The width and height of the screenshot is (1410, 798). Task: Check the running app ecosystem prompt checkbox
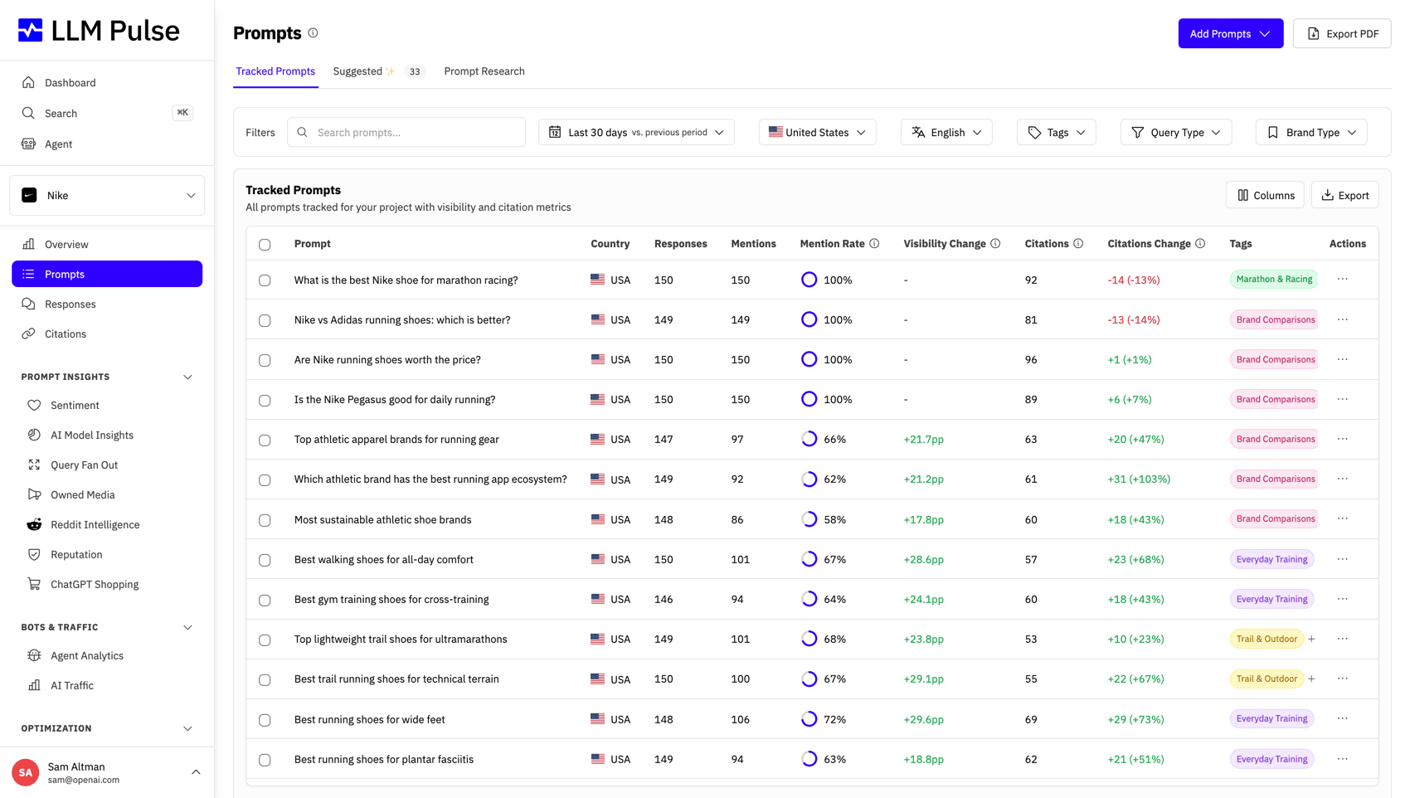[x=265, y=479]
